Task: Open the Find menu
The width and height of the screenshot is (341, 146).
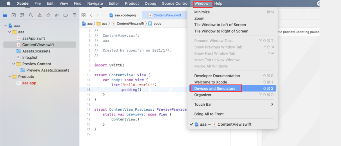Action: tap(78, 3)
